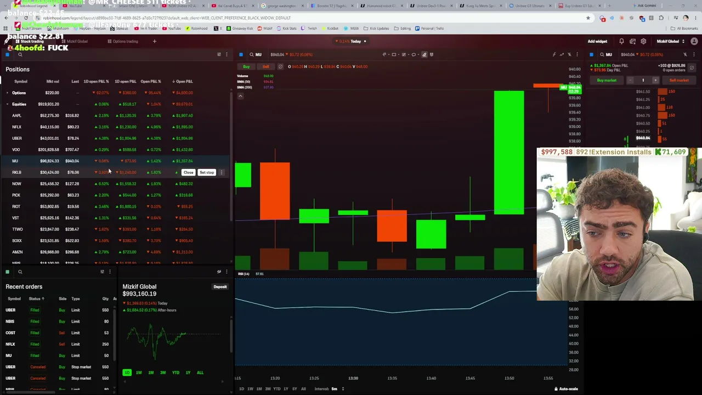
Task: Switch to the Options trading layout tab
Action: tap(123, 41)
